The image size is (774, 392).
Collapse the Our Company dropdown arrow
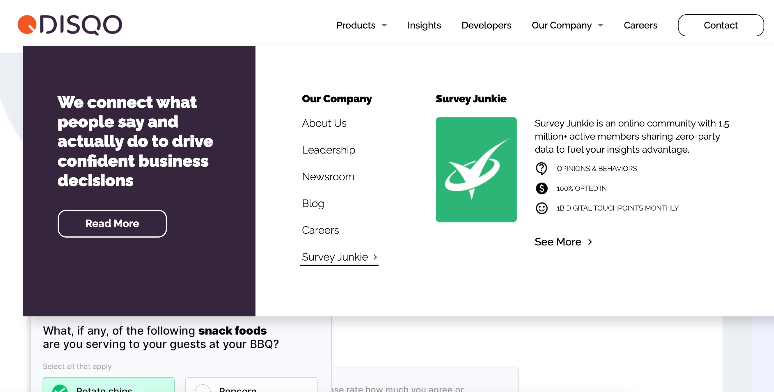coord(601,25)
